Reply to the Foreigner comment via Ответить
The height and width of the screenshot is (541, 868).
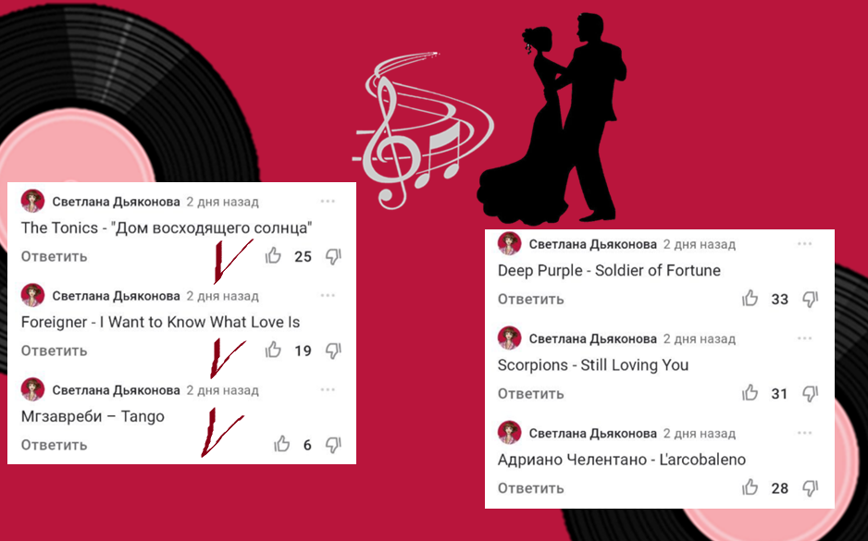click(x=55, y=350)
